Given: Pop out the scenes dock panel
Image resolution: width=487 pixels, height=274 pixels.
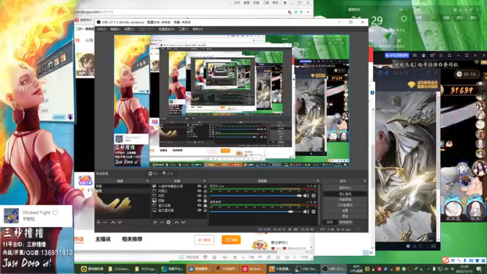Looking at the screenshot, I should pos(147,181).
